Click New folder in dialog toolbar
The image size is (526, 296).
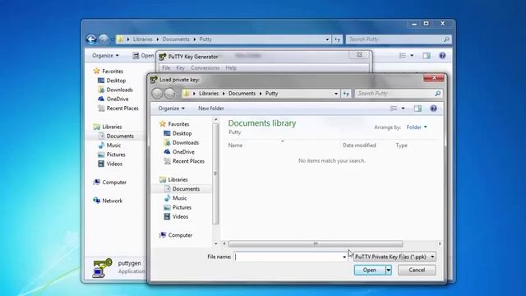pyautogui.click(x=211, y=109)
